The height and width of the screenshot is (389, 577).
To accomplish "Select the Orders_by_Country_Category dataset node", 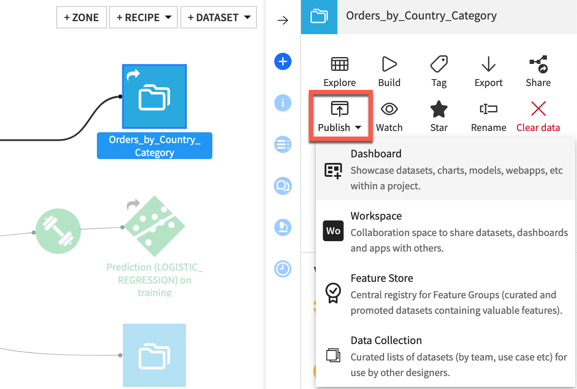I will coord(154,96).
